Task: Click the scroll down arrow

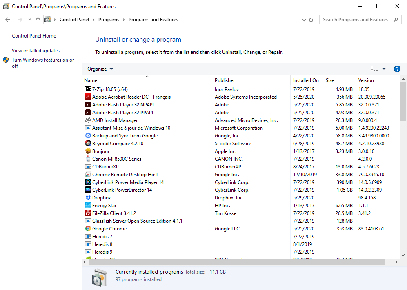Action: pyautogui.click(x=403, y=255)
